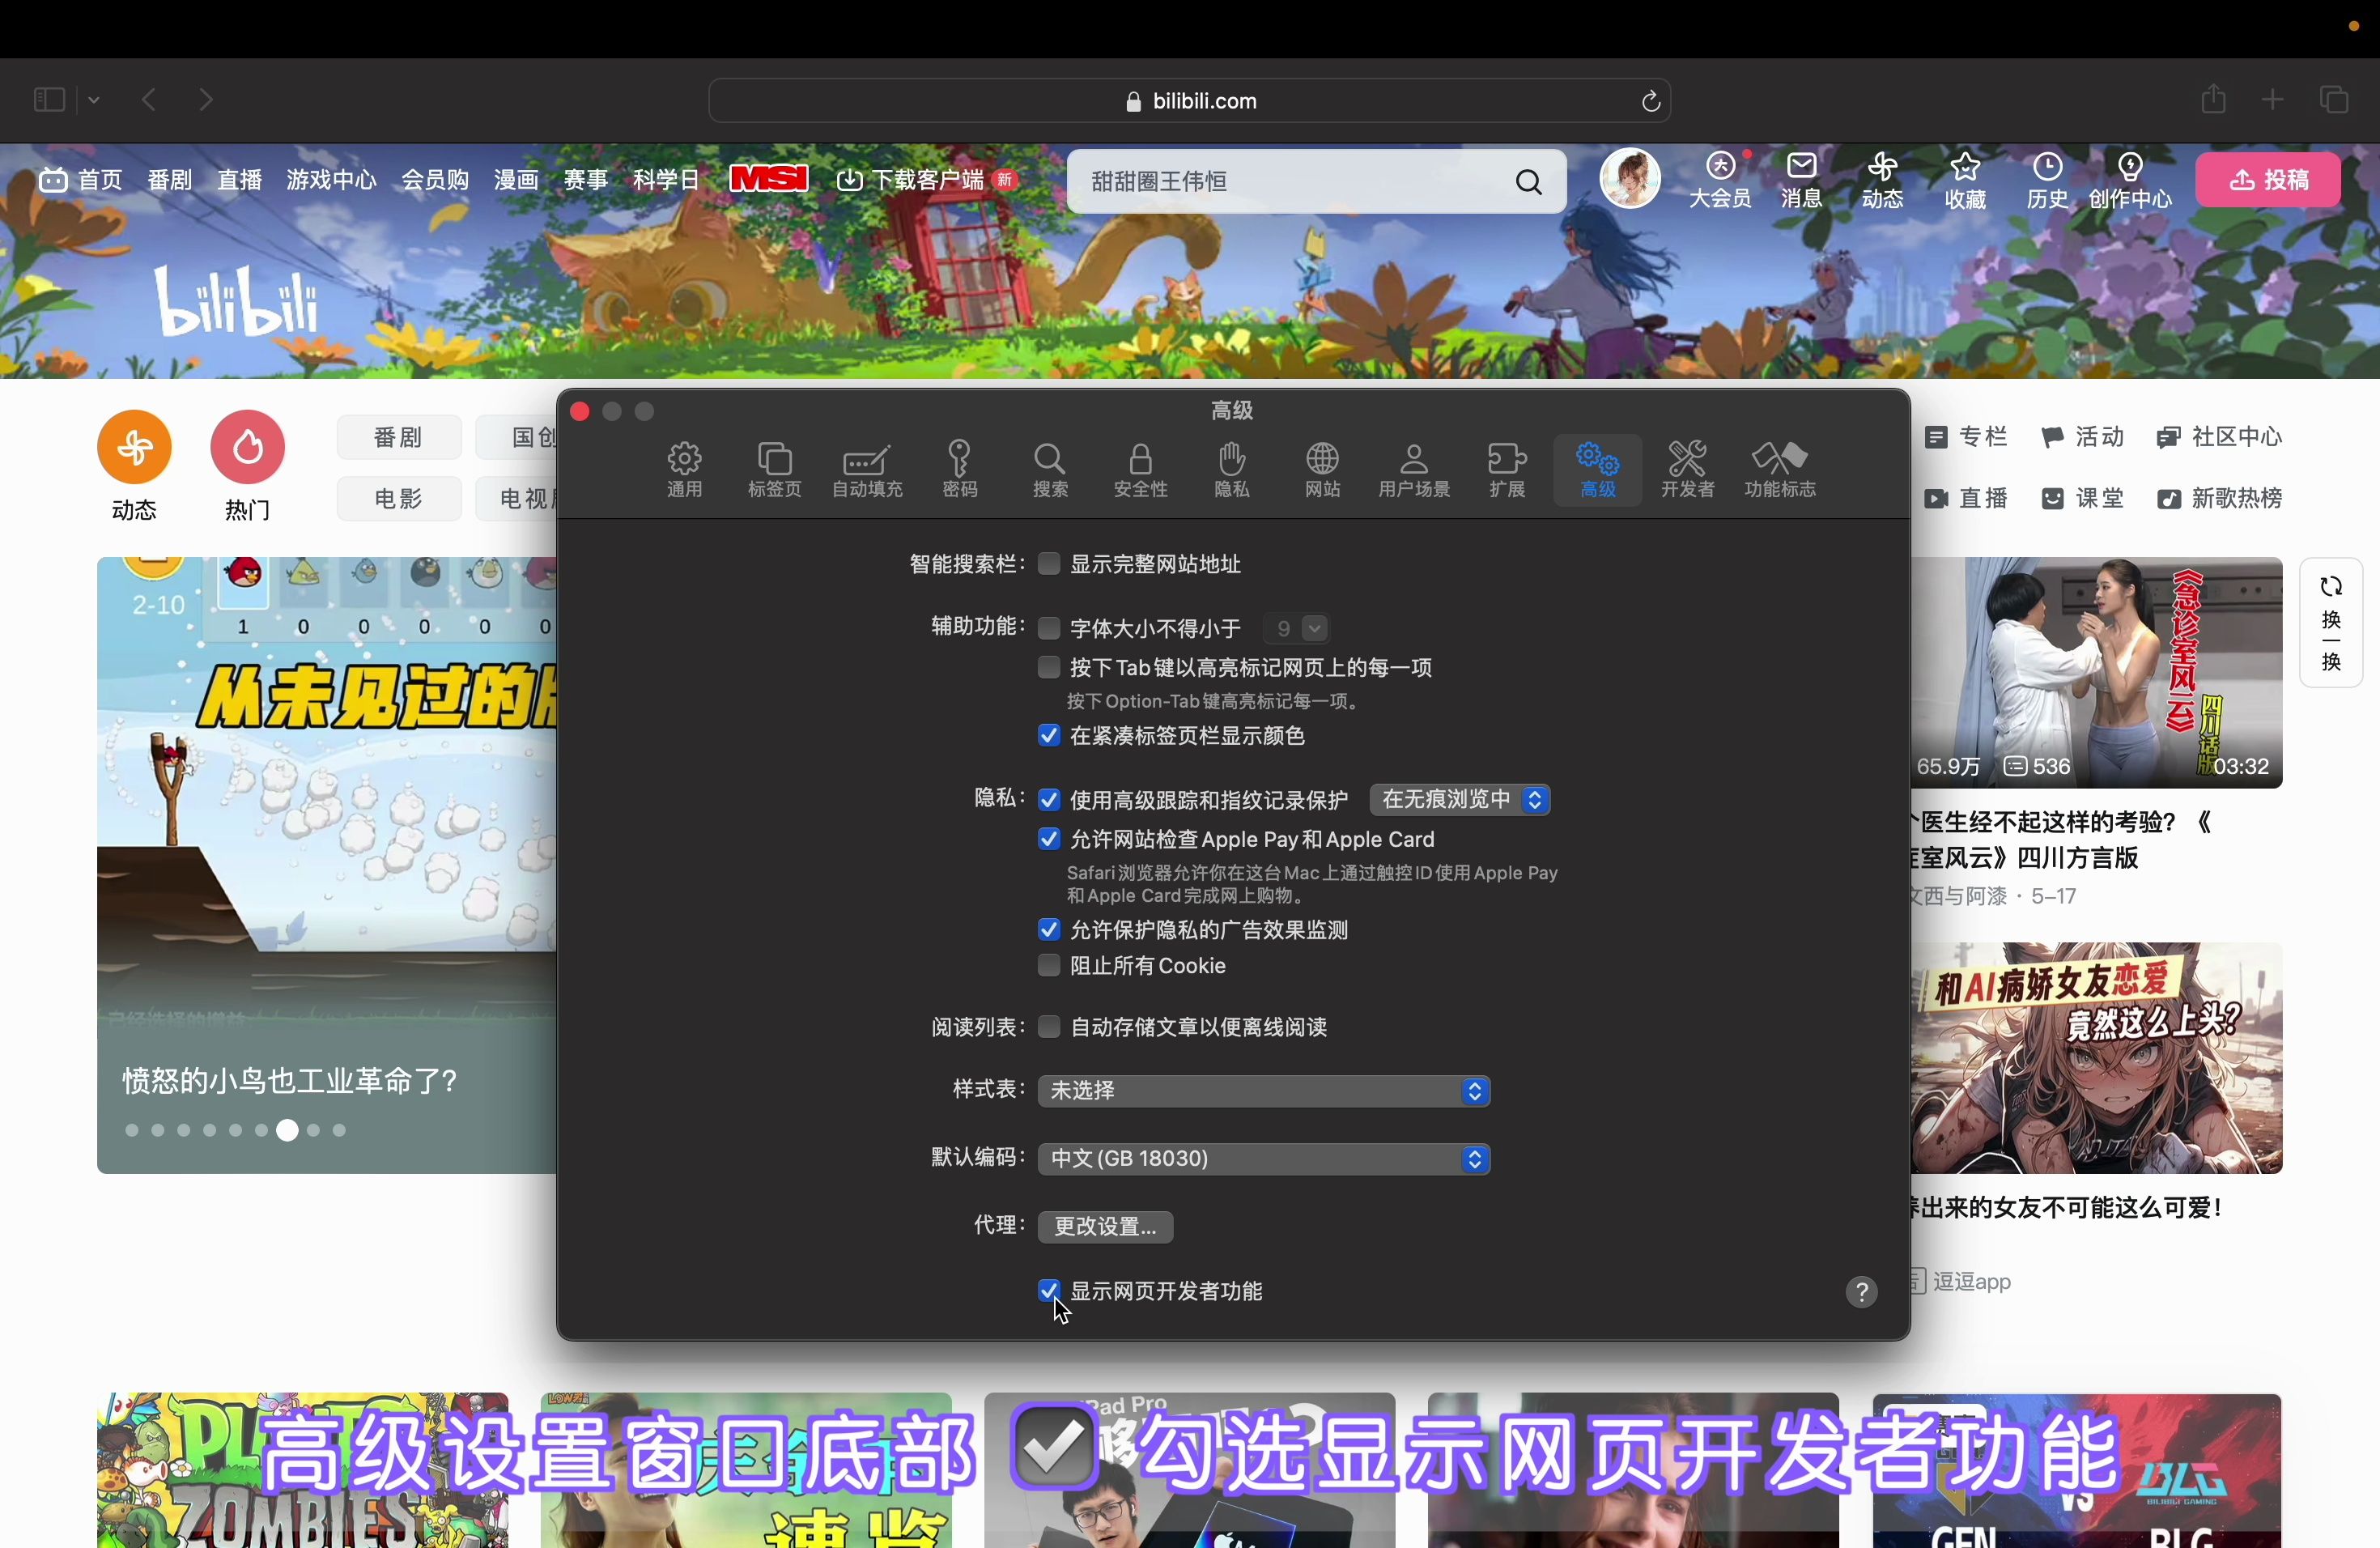Switch to the 标签页 (Tabs) preferences tab

[775, 469]
